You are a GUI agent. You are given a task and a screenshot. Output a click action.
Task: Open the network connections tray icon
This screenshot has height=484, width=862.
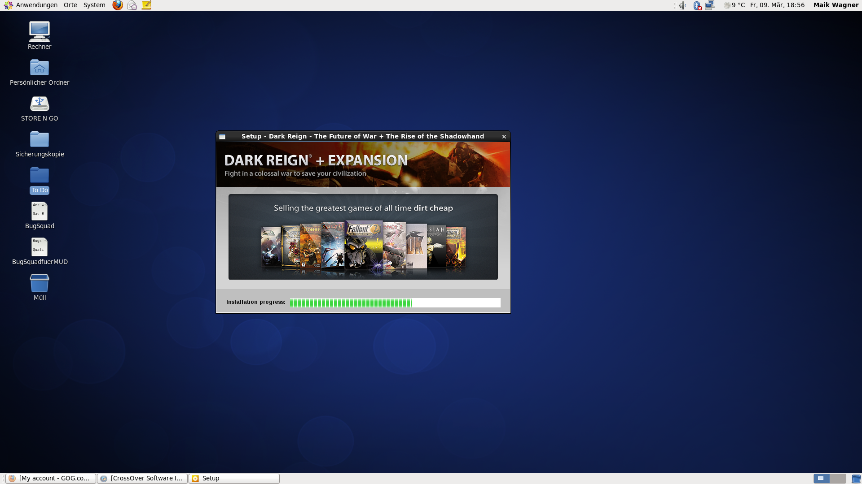point(710,5)
